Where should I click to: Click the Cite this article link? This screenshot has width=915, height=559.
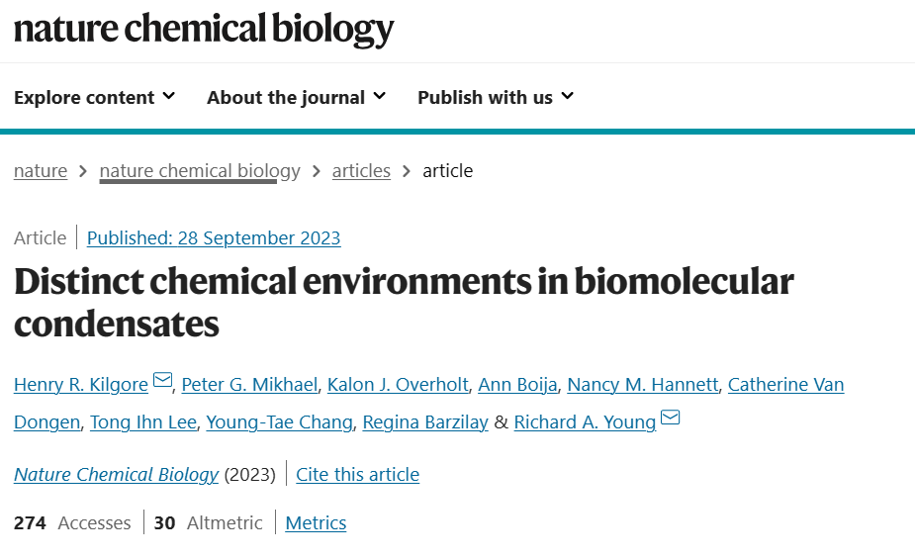pyautogui.click(x=358, y=474)
